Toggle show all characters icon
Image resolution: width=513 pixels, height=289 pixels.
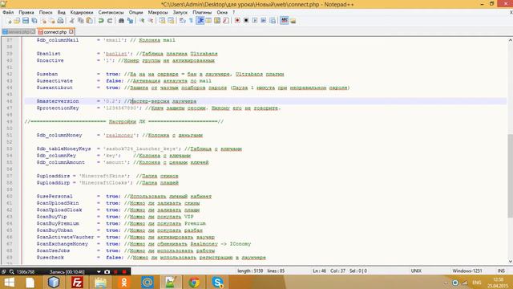(191, 21)
